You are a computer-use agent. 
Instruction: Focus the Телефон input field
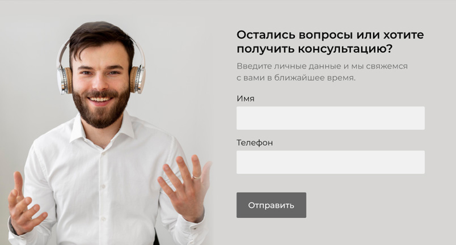[330, 162]
